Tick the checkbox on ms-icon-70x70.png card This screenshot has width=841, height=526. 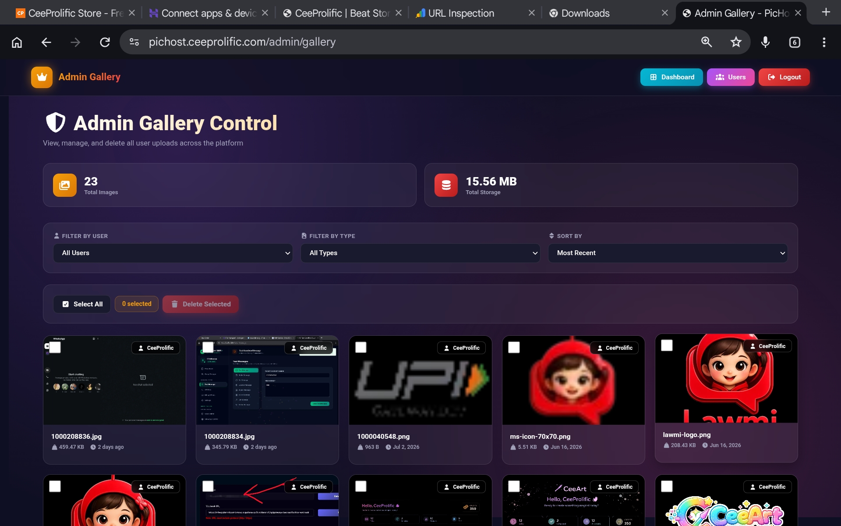pos(514,347)
